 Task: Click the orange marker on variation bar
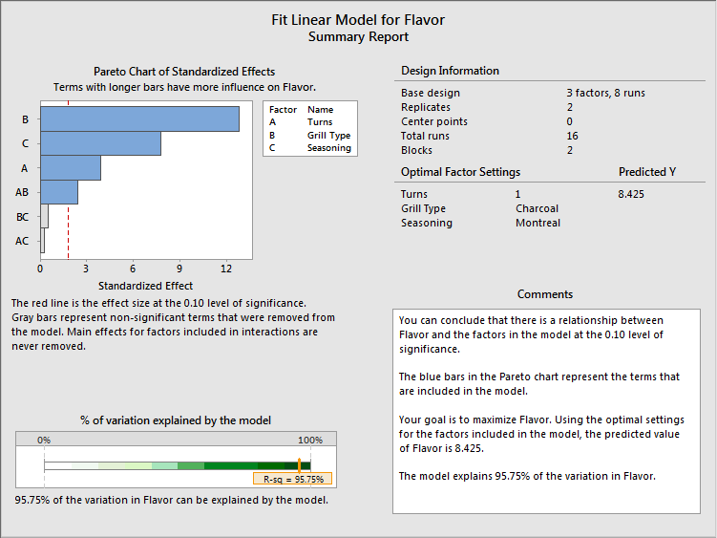click(x=299, y=465)
